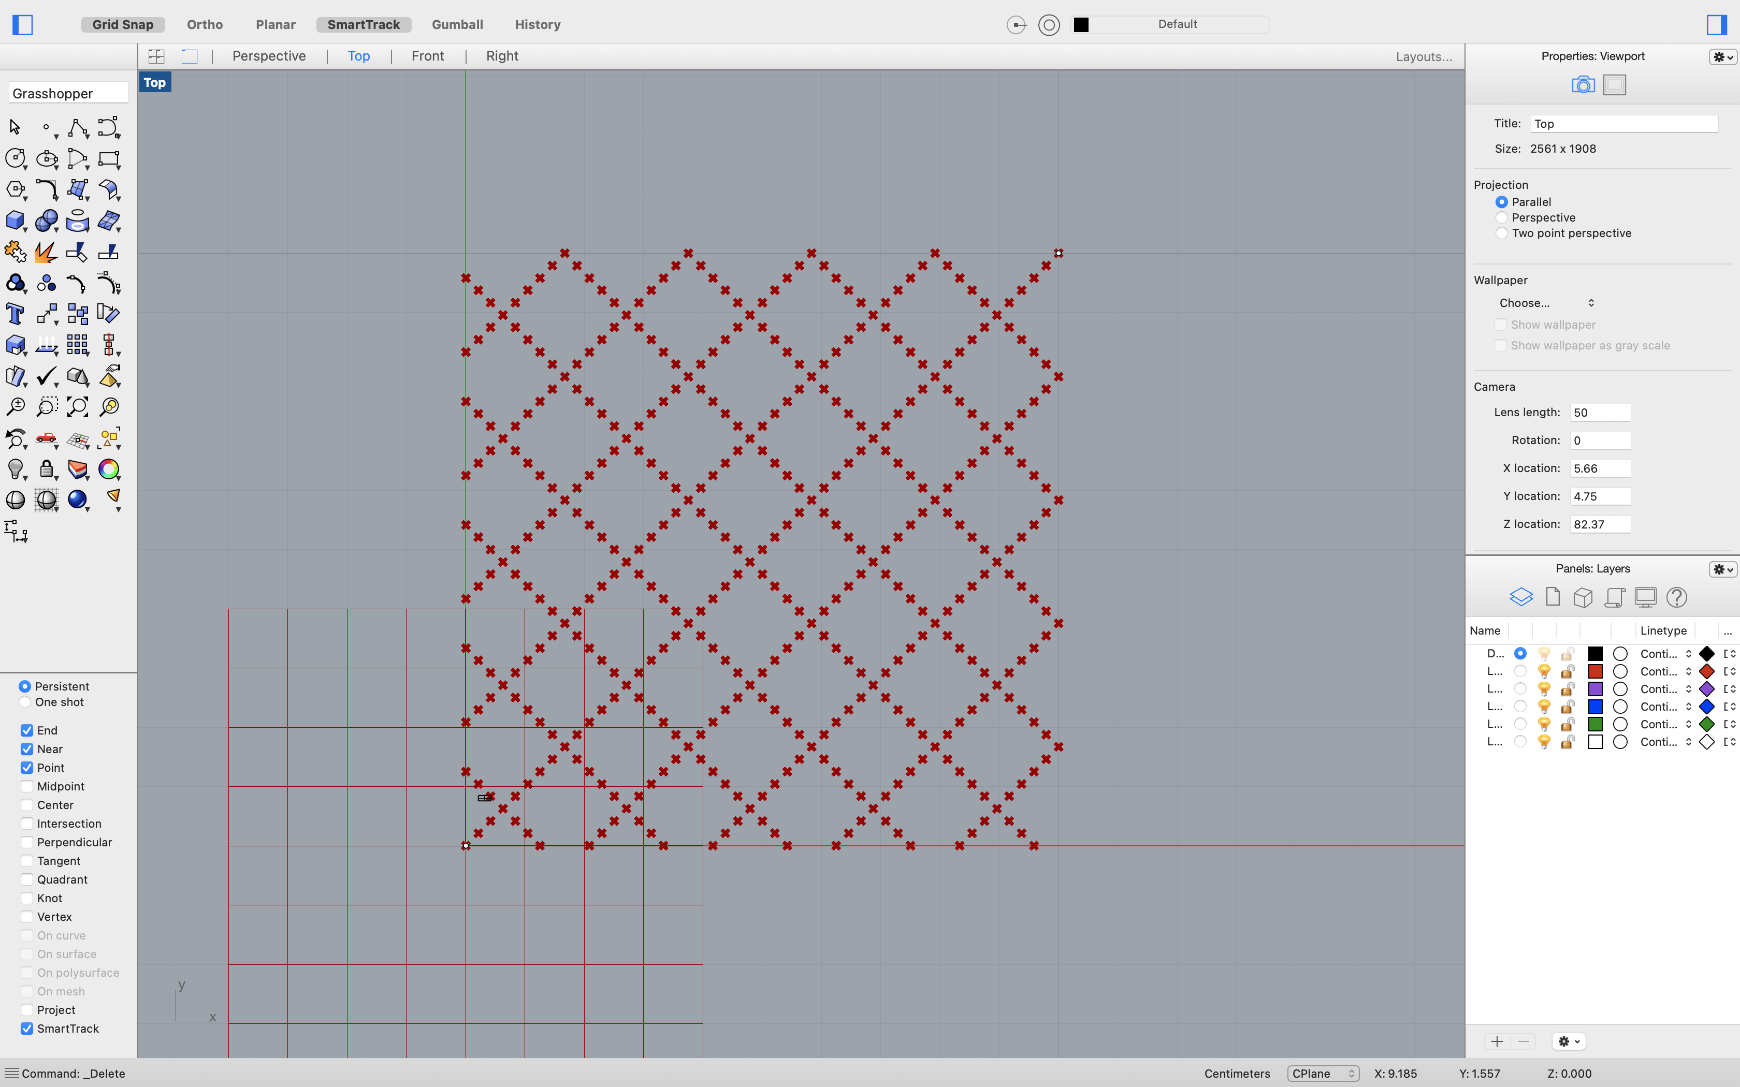Enable the Midpoint object snap

pyautogui.click(x=26, y=786)
